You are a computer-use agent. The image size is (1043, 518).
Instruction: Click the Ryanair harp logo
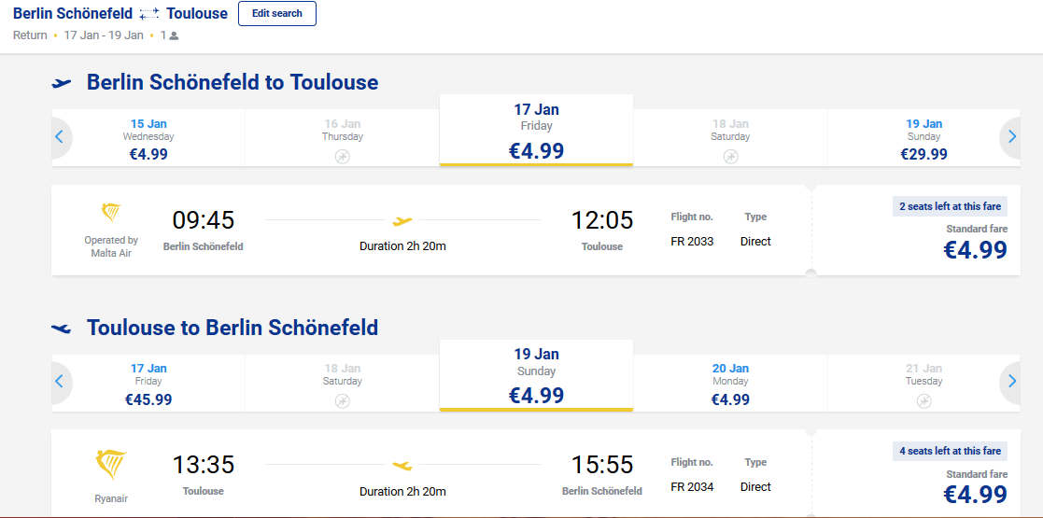click(x=111, y=465)
